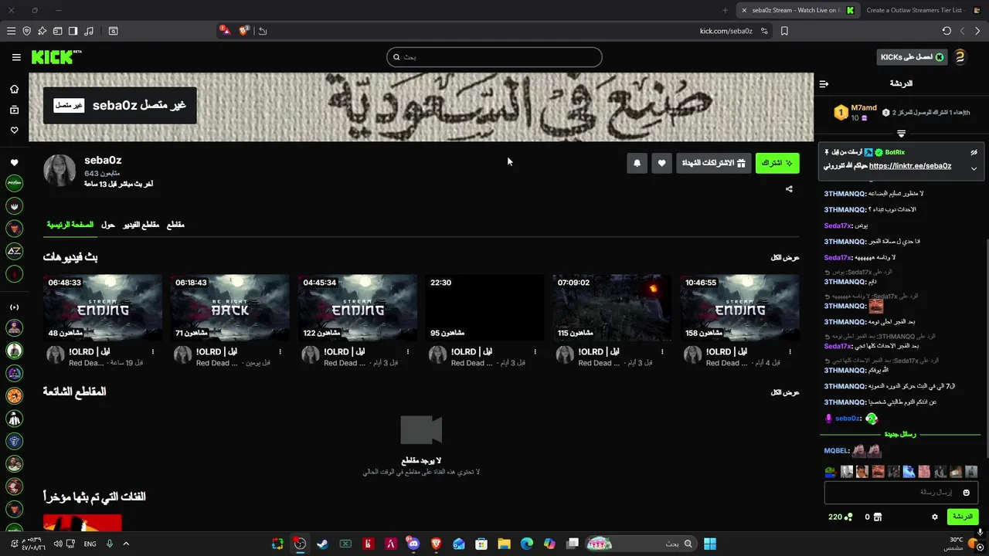The image size is (989, 556).
Task: Follow seba0z with heart button
Action: pos(661,163)
